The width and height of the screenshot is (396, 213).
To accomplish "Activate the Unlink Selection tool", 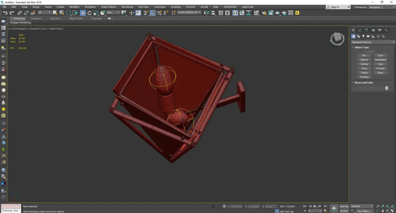I will pyautogui.click(x=26, y=13).
